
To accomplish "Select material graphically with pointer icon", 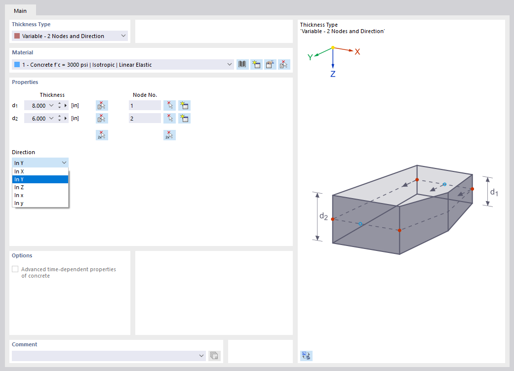I will coord(284,64).
